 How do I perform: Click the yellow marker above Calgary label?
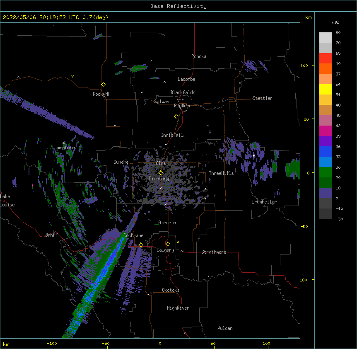(168, 244)
